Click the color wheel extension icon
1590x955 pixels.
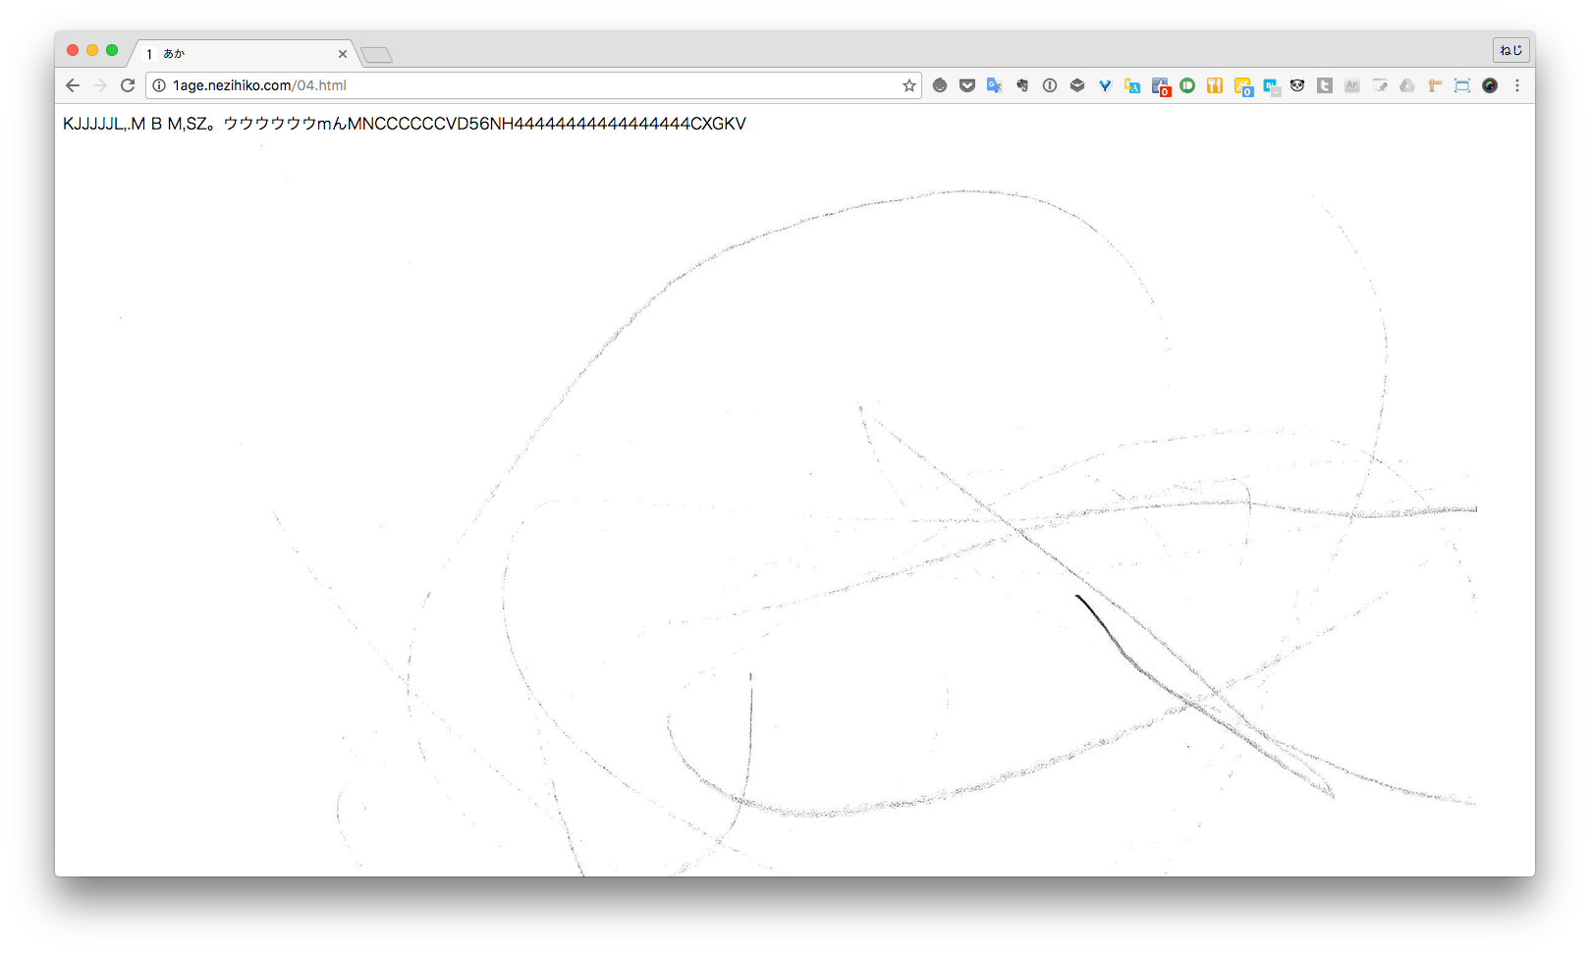point(1490,85)
